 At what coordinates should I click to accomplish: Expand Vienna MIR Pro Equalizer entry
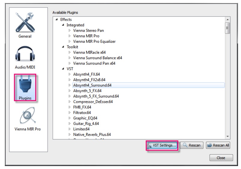tap(69, 41)
